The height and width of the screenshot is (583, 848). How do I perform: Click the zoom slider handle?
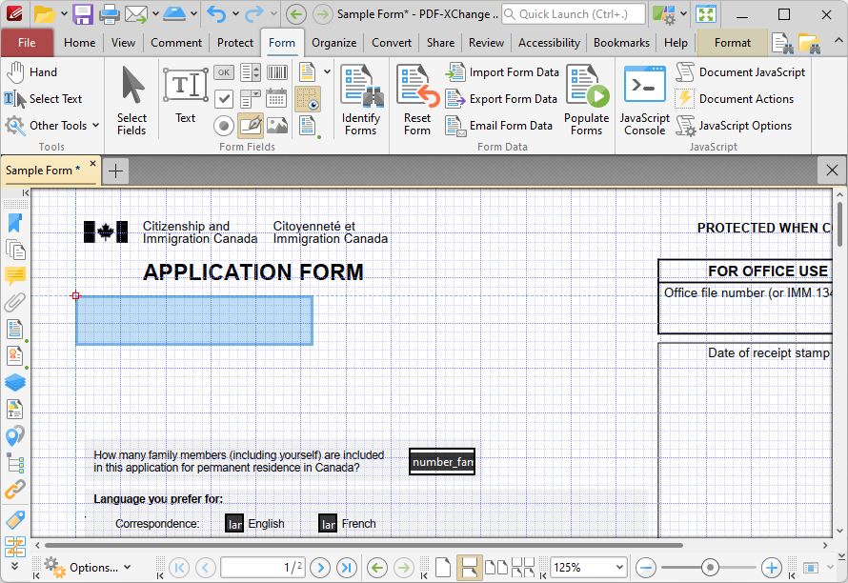click(710, 568)
